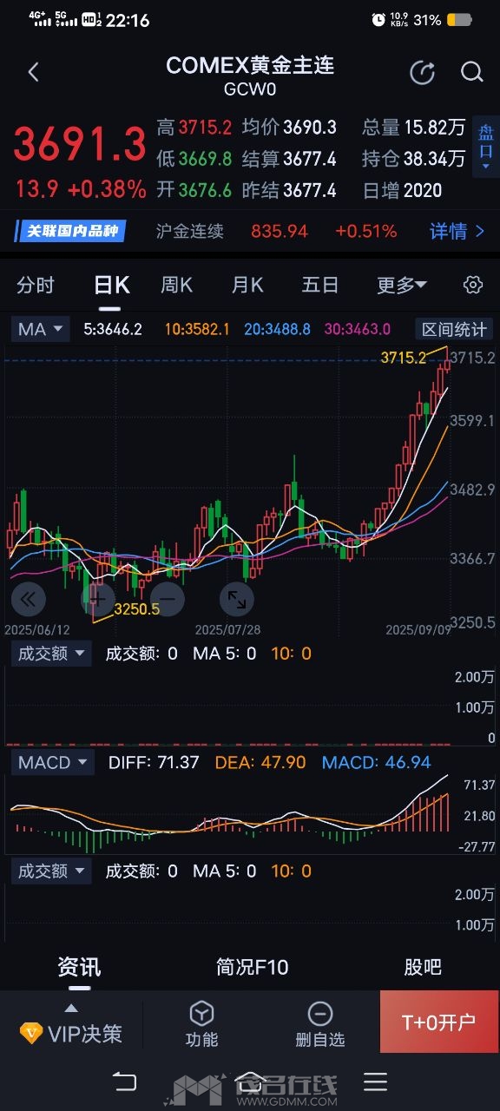Screen dimensions: 500x1111
Task: Tap the chart zoom-out minus icon
Action: pos(167,598)
